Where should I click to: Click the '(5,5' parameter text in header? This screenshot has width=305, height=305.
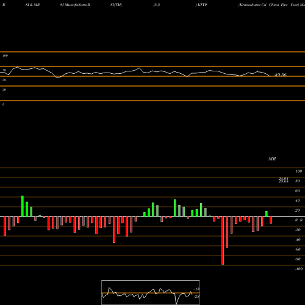coord(157,5)
